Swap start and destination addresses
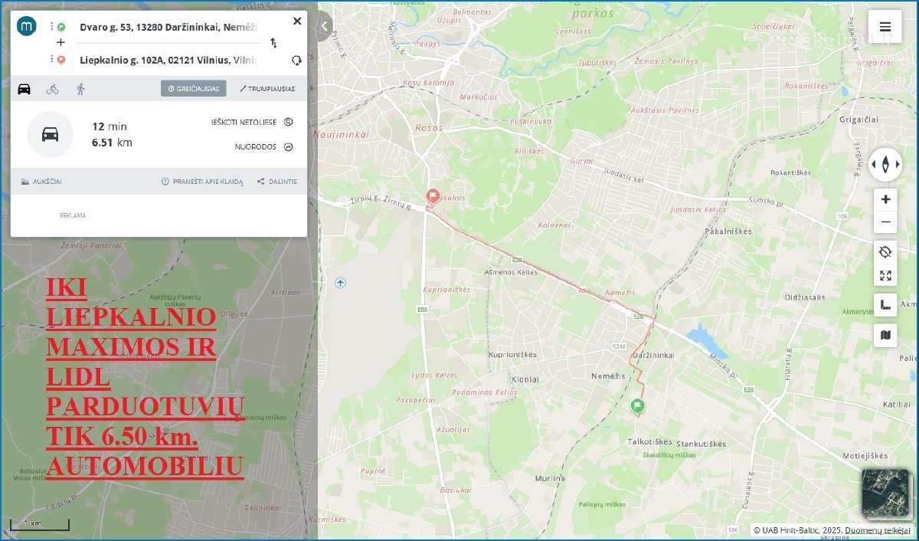 tap(273, 43)
